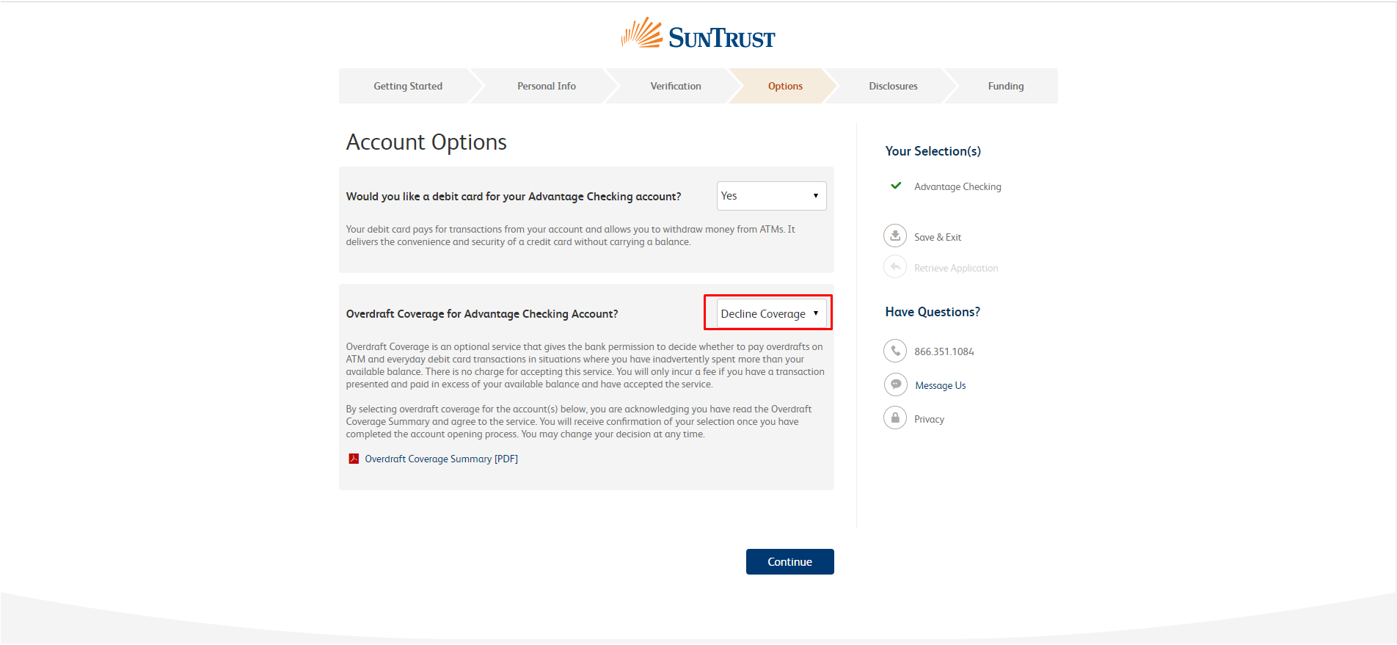Click the Your Selection(s) heading

(933, 151)
